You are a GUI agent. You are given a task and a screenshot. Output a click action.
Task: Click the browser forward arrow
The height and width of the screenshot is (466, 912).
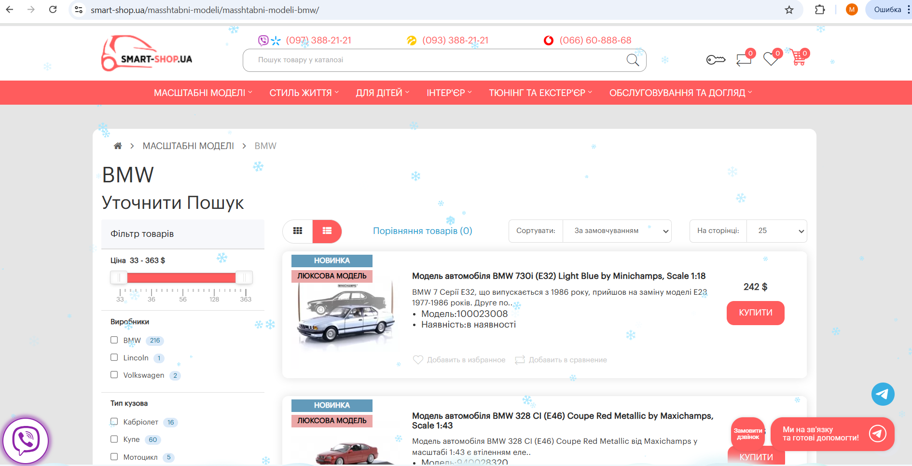[x=31, y=10]
